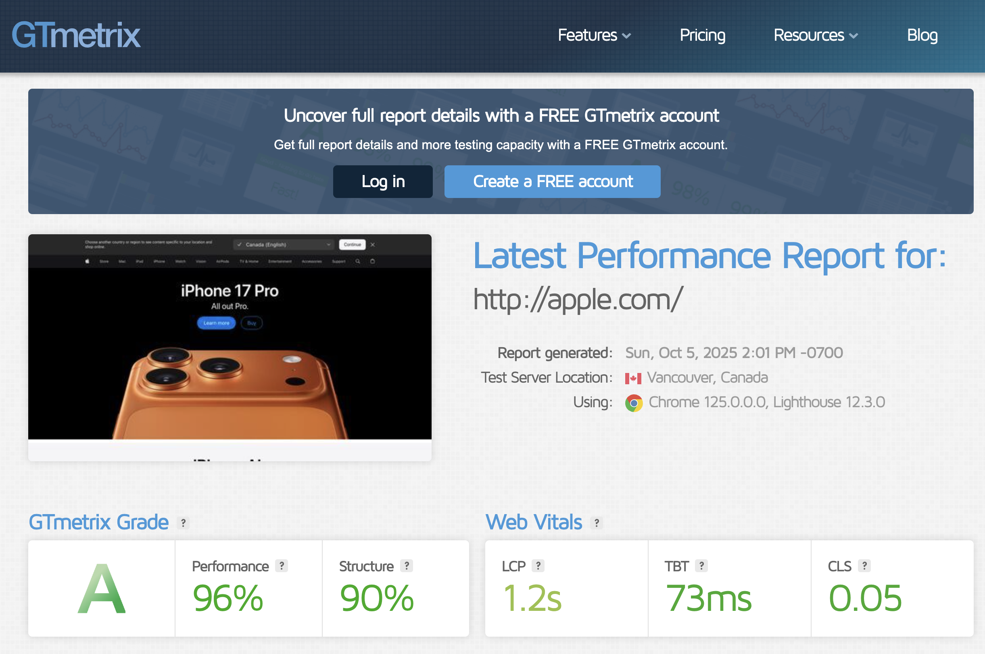Click the GTmetrix logo in header
This screenshot has height=654, width=985.
point(76,35)
